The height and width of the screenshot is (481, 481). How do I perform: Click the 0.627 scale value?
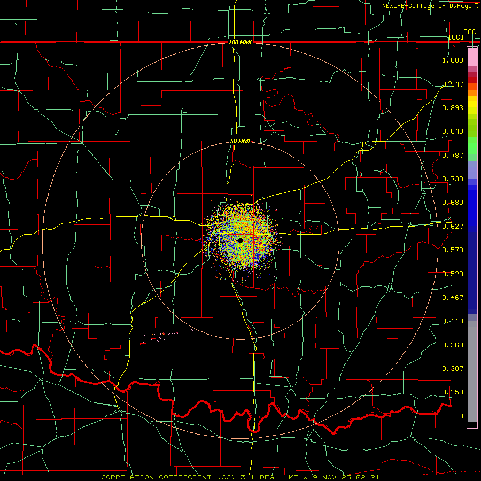pos(453,227)
